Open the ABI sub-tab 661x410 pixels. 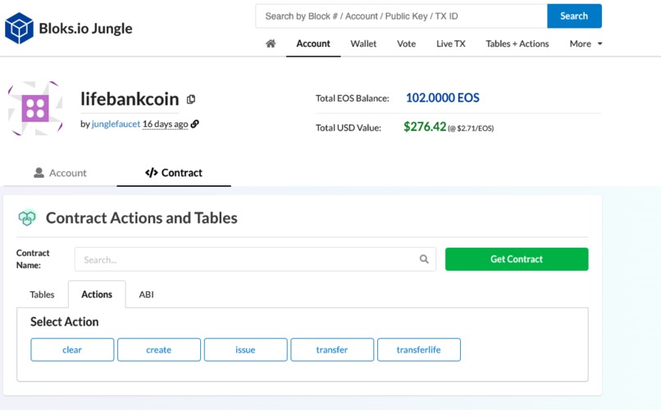pyautogui.click(x=146, y=294)
